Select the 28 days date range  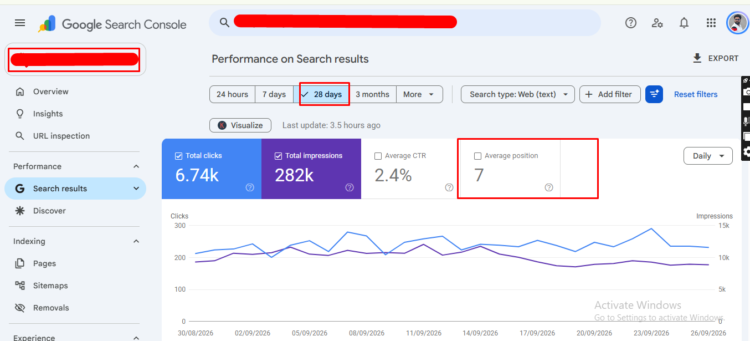pos(321,94)
